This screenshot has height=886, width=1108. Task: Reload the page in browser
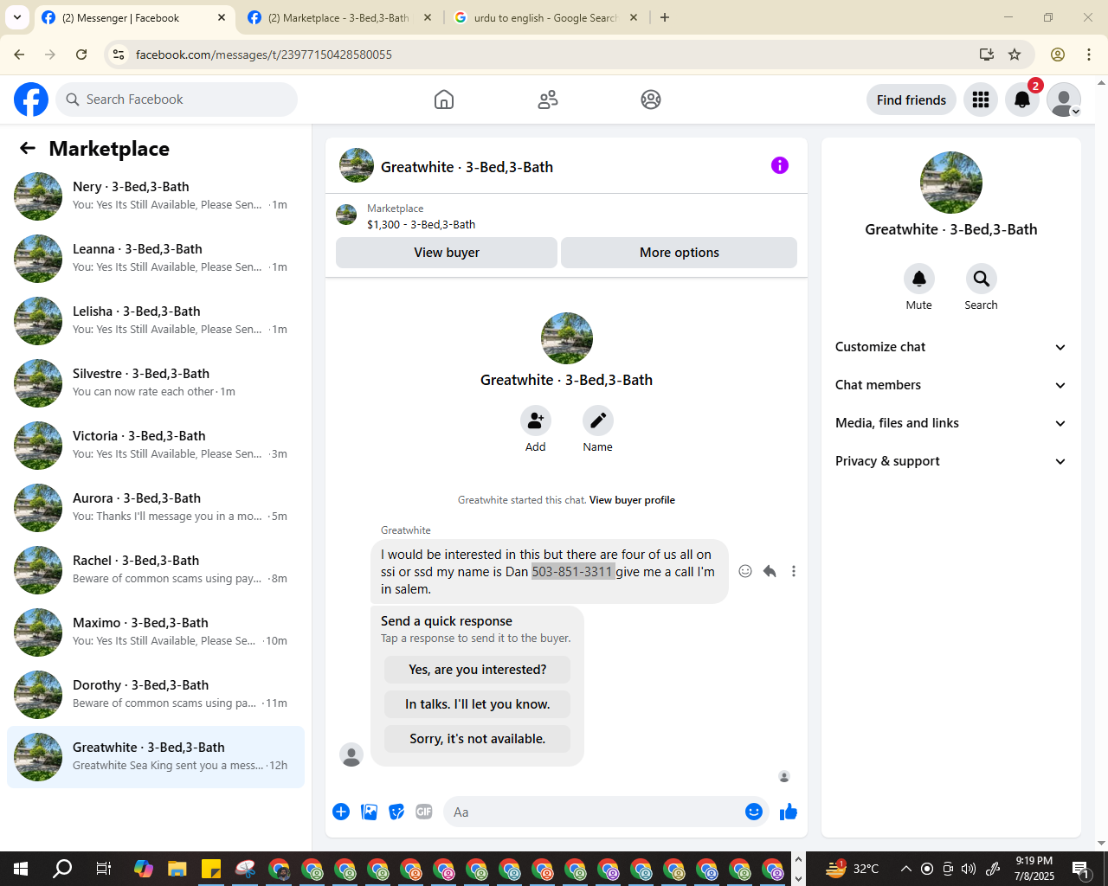click(x=81, y=55)
